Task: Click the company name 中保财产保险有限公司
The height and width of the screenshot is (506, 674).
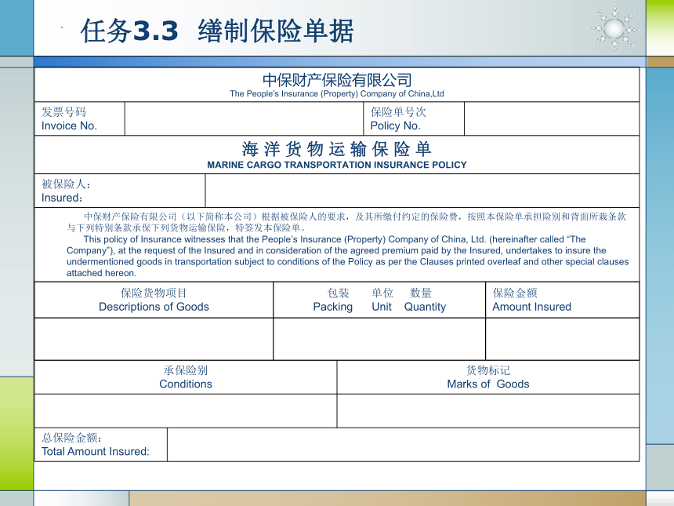Action: coord(337,79)
